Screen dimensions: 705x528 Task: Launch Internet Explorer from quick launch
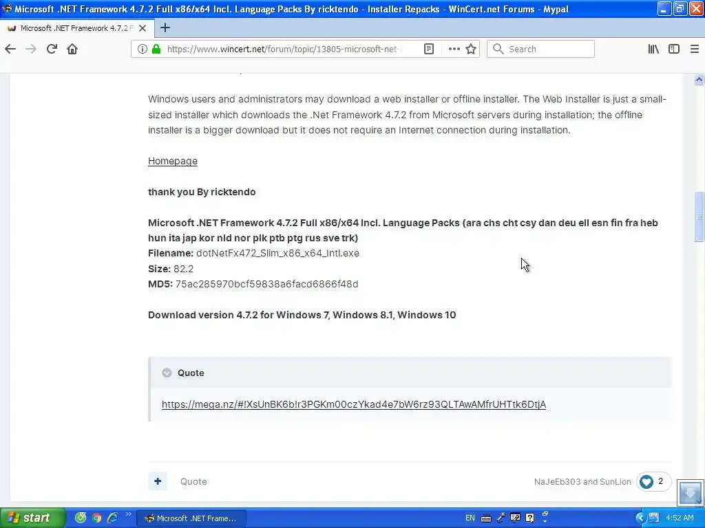112,518
